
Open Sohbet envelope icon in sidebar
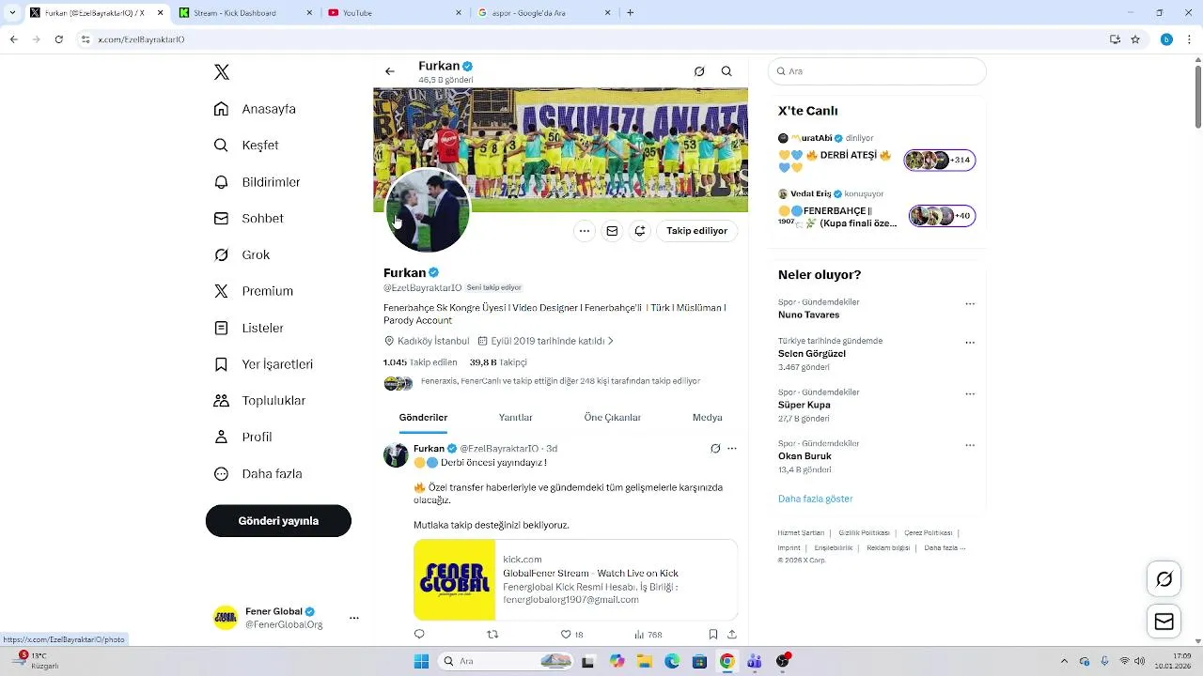coord(221,218)
